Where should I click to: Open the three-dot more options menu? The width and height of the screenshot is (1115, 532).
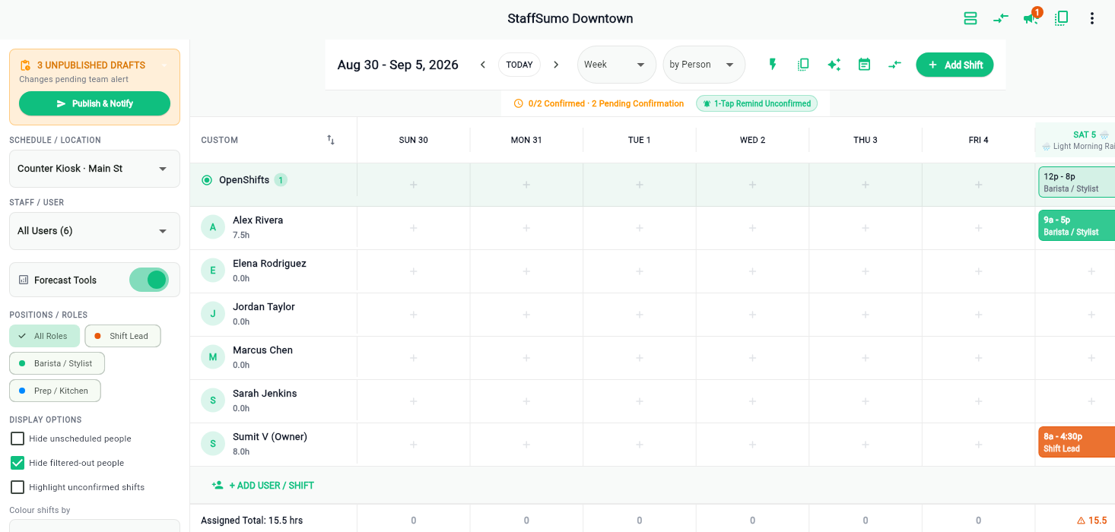pos(1092,18)
